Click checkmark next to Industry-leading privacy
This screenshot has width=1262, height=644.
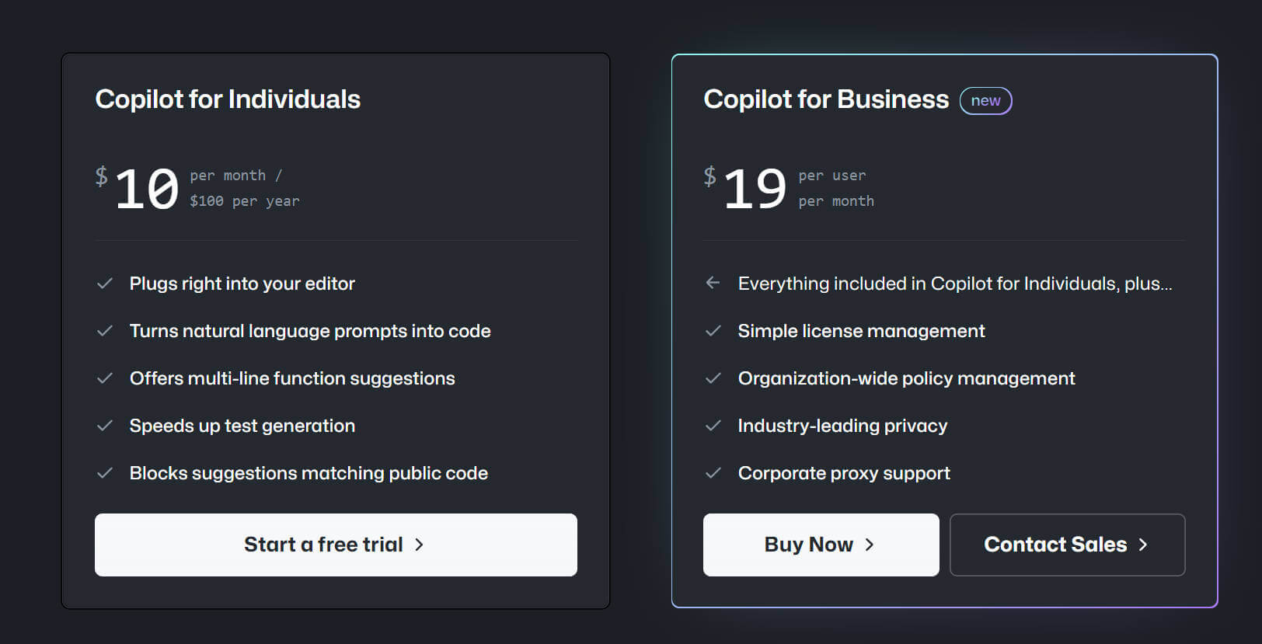click(713, 426)
